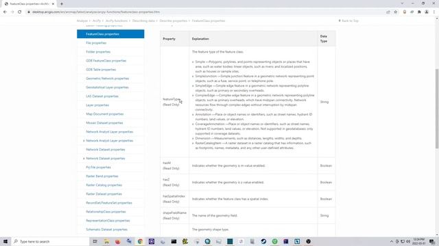Open Schematic Dataset properties sidebar link
Viewport: 439px width, 246px height.
pos(106,230)
